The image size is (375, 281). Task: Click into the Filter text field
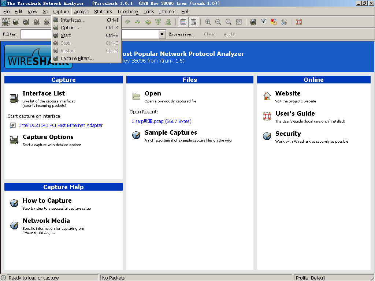click(36, 34)
